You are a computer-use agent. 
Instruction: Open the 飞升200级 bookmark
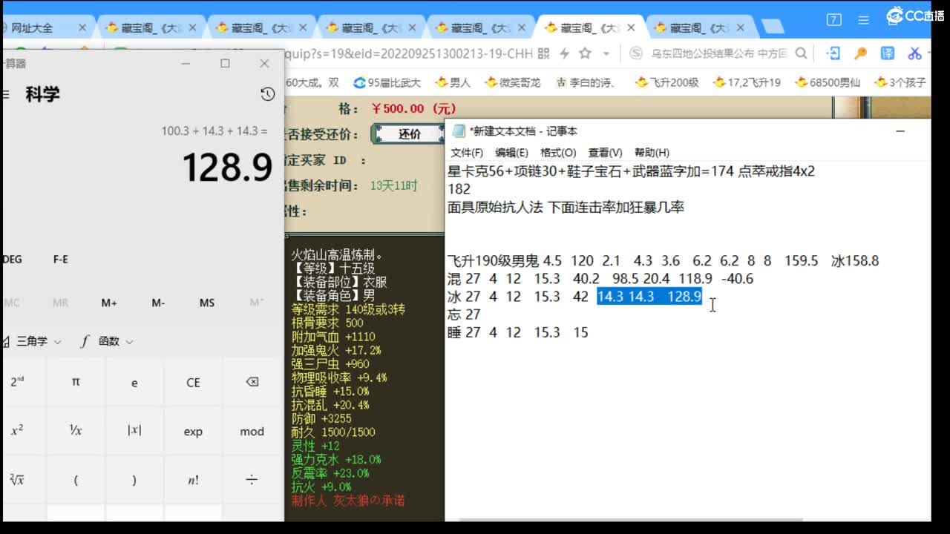click(667, 82)
